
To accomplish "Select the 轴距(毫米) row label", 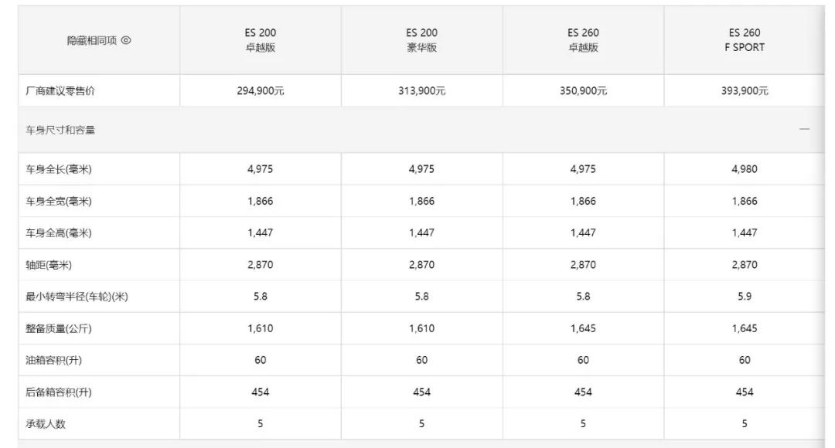I will (49, 265).
